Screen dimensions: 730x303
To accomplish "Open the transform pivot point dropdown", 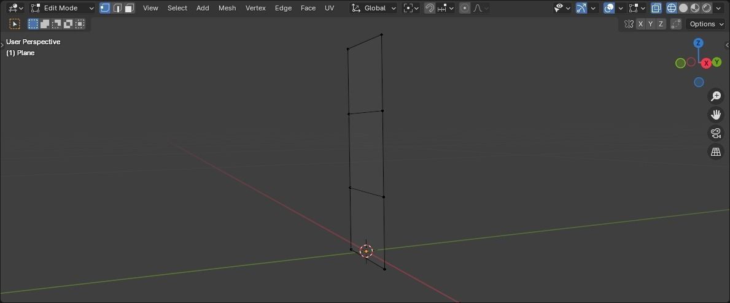I will tap(411, 8).
